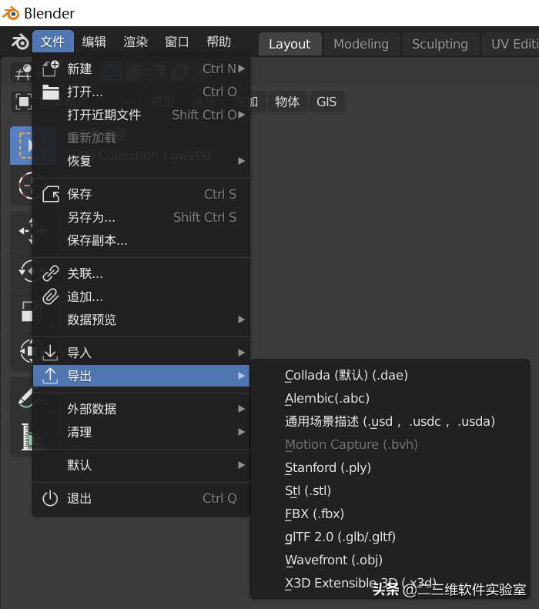Screen dimensions: 539x609
Task: Choose 保存副本... menu entry
Action: 142,240
